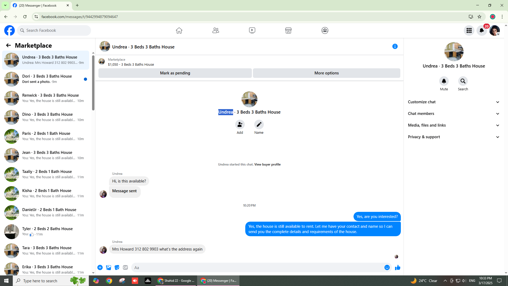This screenshot has width=508, height=286.
Task: Open taskbar clock and date
Action: 486,281
